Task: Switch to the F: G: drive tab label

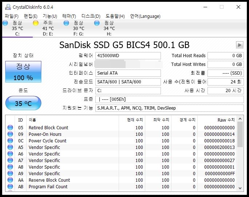Action: pos(78,34)
